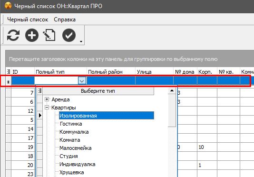Viewport: 254px width, 177px height.
Task: Click the Корп. cell showing 1
Action: tap(207, 165)
